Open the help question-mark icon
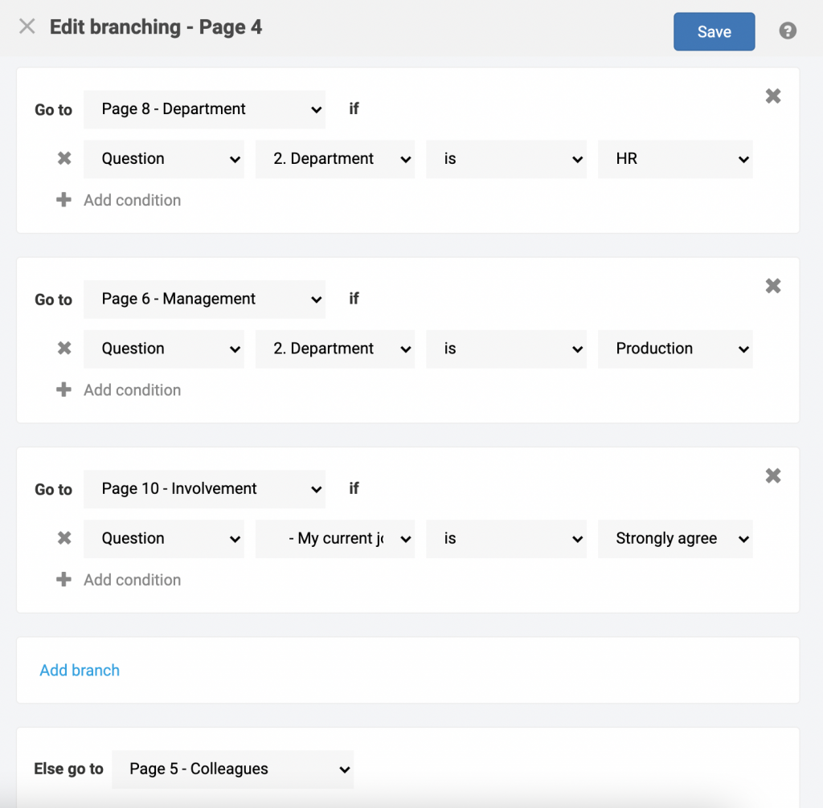This screenshot has width=823, height=808. click(788, 31)
